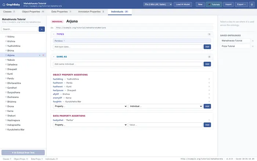Delete Arjuna using the red X icon
The width and height of the screenshot is (257, 161).
[x=43, y=55]
